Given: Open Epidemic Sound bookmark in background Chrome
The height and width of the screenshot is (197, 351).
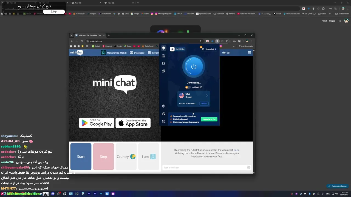Looking at the screenshot, I should (204, 14).
